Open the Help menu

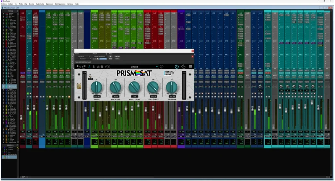(77, 4)
